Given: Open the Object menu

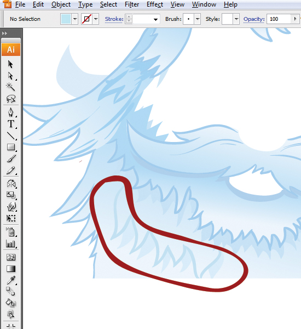Looking at the screenshot, I should (x=61, y=4).
